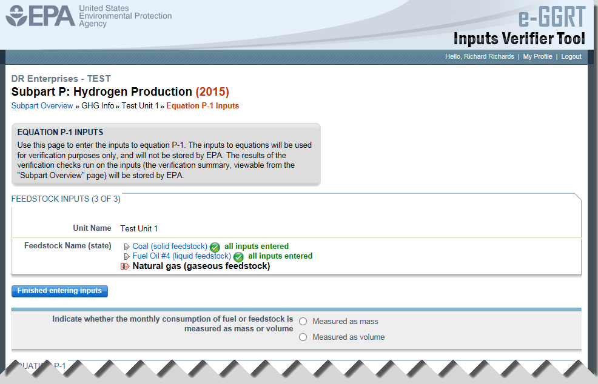Click the Subpart P: Hydrogen Production title
This screenshot has width=598, height=384.
119,92
